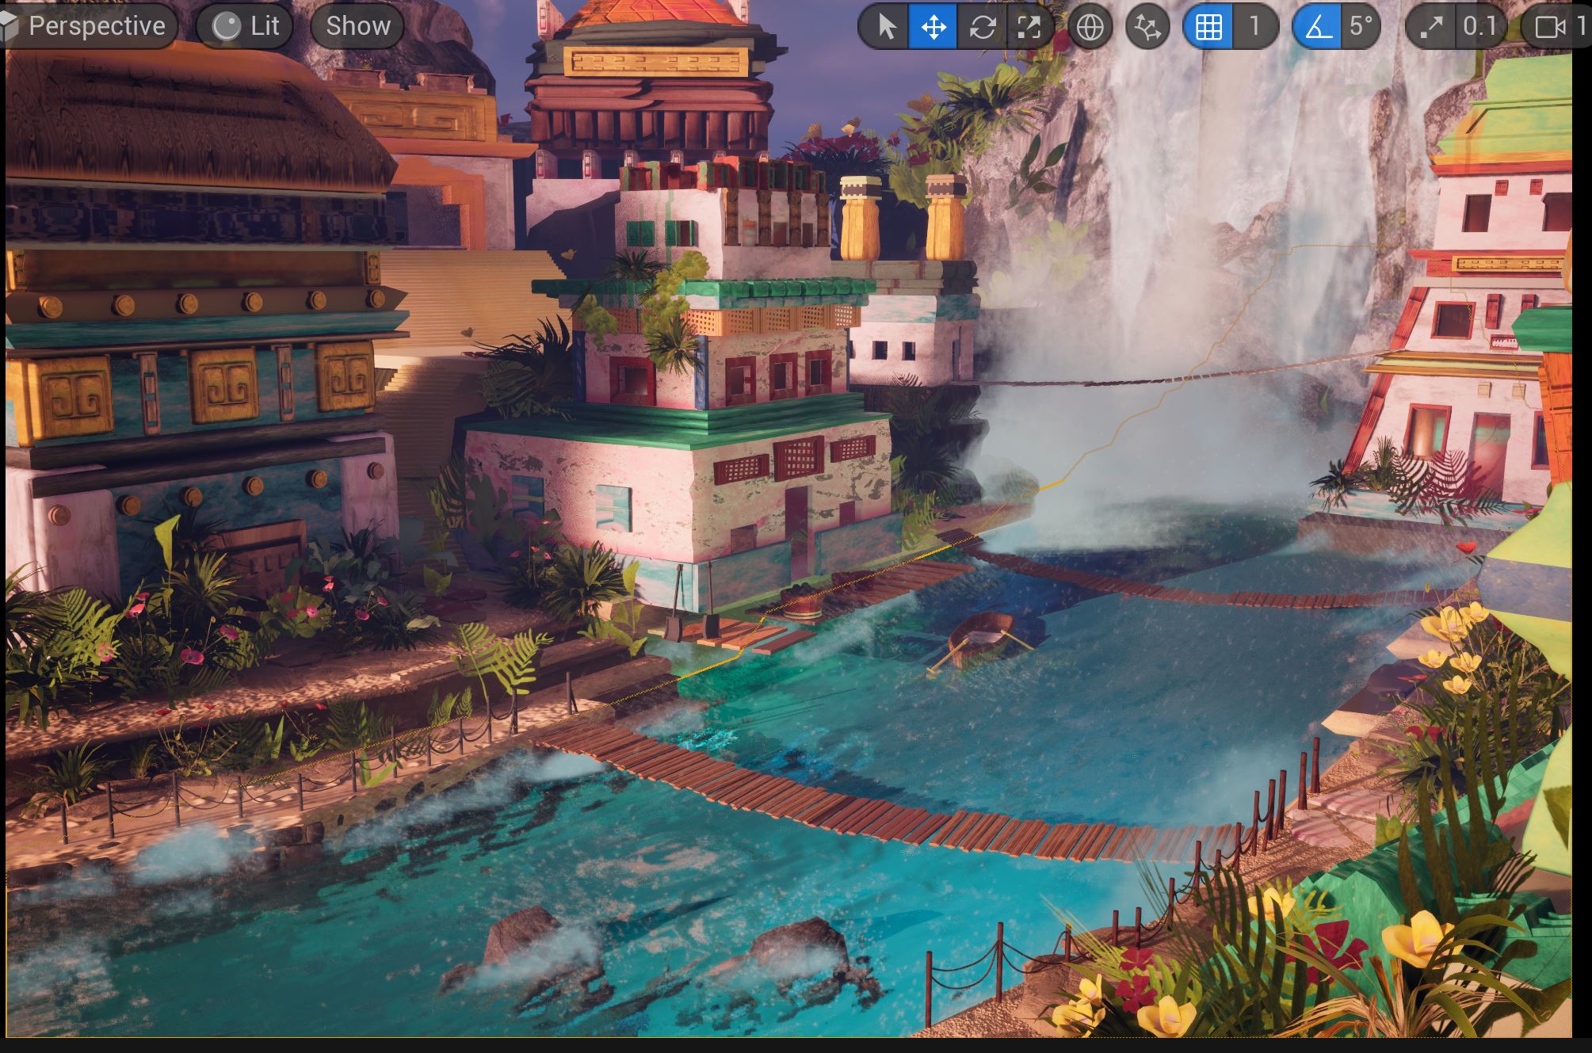Click the Show flags button

click(x=357, y=26)
